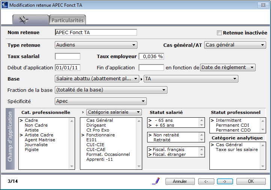Click the Taux employeur field showing 0,036 %
271x190 pixels.
click(151, 57)
